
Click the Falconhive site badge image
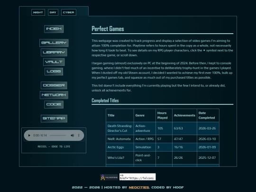(109, 177)
